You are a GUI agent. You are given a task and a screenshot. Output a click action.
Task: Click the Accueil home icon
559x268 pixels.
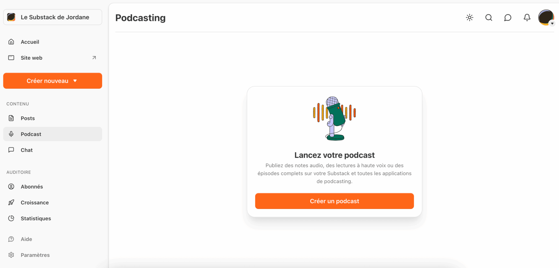tap(11, 42)
